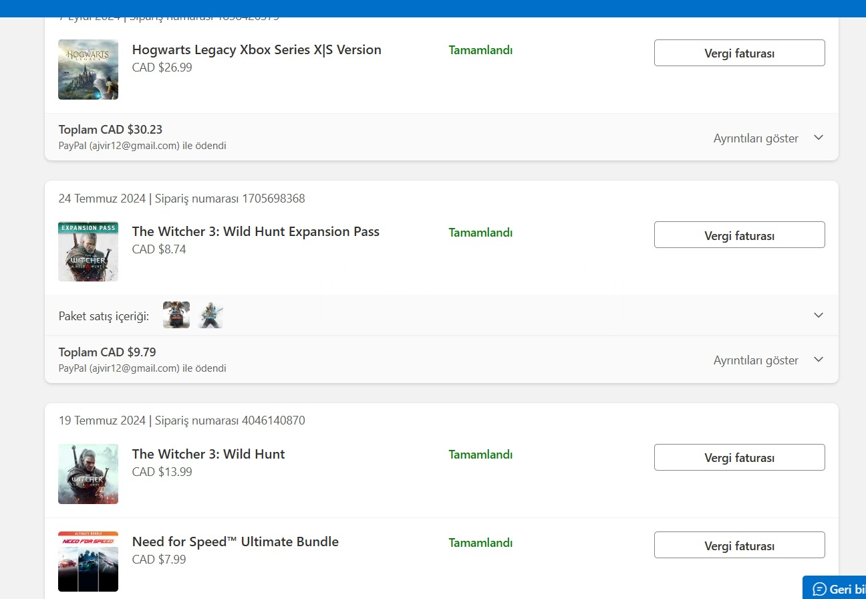Expand the Paket satış içeriği chevron
Image resolution: width=866 pixels, height=599 pixels.
click(819, 315)
